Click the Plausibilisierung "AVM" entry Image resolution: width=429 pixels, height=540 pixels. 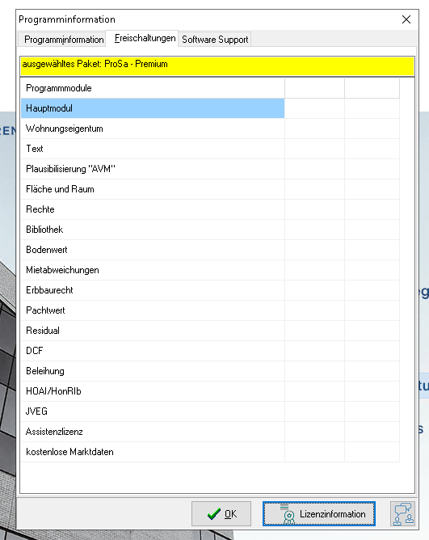(153, 169)
